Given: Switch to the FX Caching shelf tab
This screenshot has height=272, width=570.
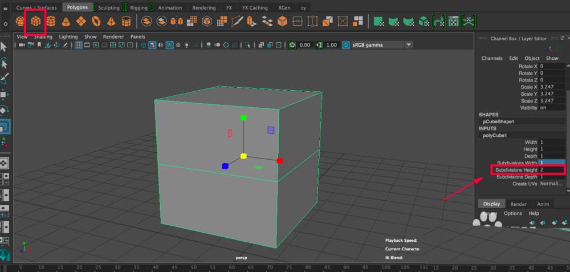Looking at the screenshot, I should 255,7.
